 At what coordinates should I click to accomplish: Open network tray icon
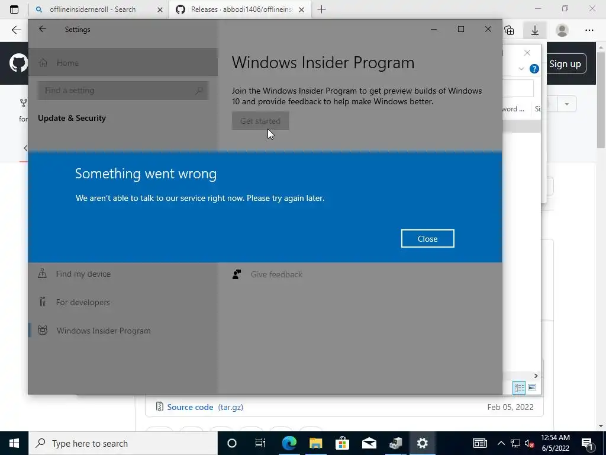click(515, 443)
